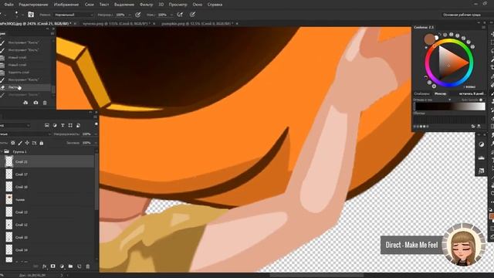This screenshot has height=278, width=494.
Task: Filter layers by smart objects icon
Action: pos(79,125)
